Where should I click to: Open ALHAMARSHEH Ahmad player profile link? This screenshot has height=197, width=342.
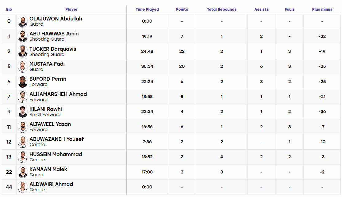tap(58, 94)
